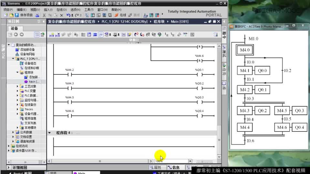Click the Delete network icon in editor toolbar
310x174 pixels.
(x=57, y=35)
